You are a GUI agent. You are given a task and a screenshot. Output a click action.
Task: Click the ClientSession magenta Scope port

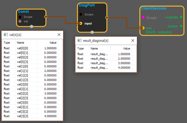pos(143,18)
